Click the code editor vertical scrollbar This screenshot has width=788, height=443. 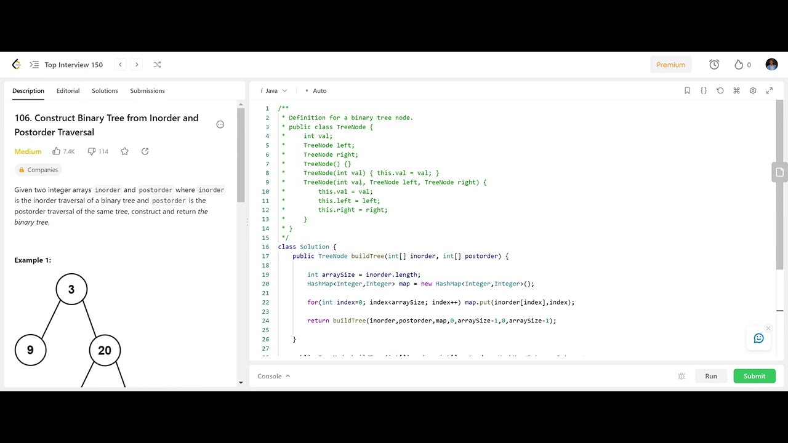(779, 185)
